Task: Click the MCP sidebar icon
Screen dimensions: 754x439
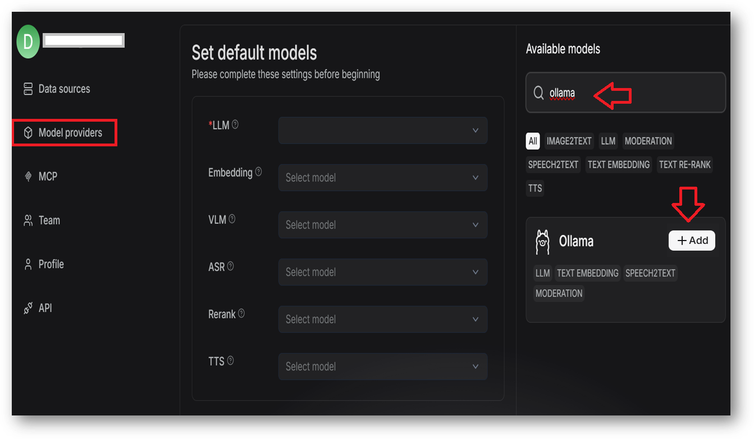Action: (x=27, y=176)
